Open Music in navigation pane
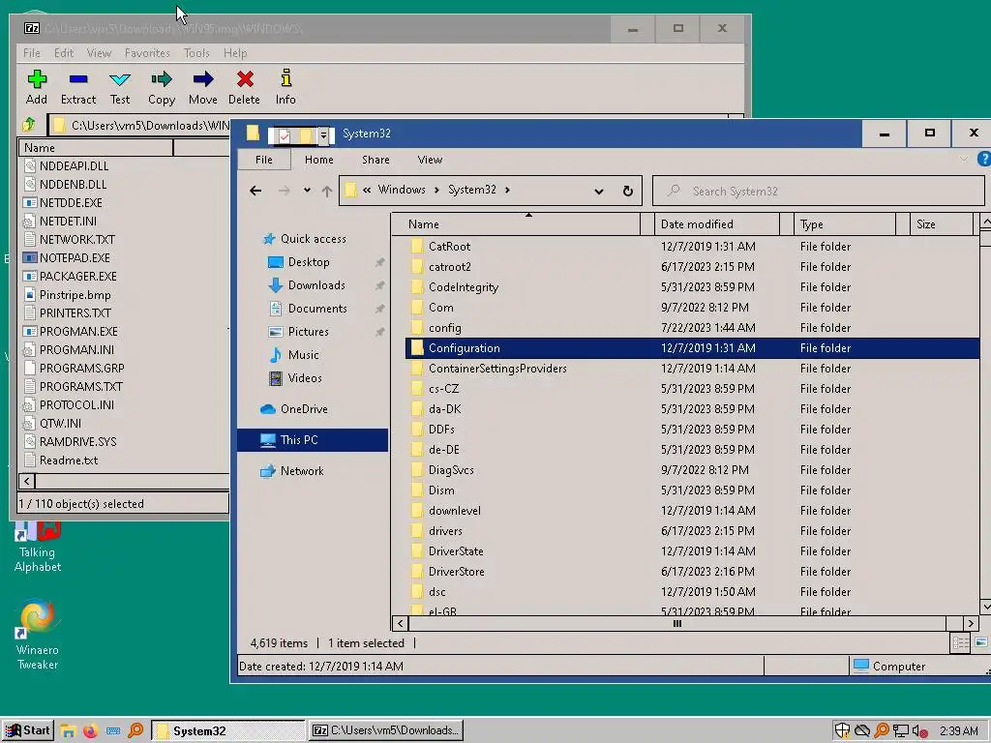991x743 pixels. (x=303, y=355)
